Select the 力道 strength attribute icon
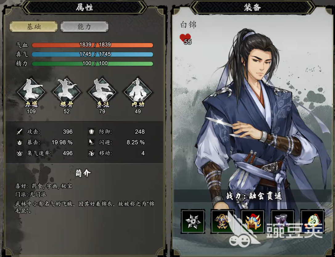The width and height of the screenshot is (335, 257). (x=31, y=92)
